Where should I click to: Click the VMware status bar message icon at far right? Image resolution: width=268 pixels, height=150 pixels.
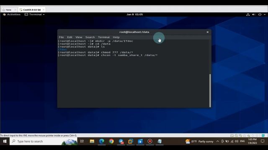263,135
